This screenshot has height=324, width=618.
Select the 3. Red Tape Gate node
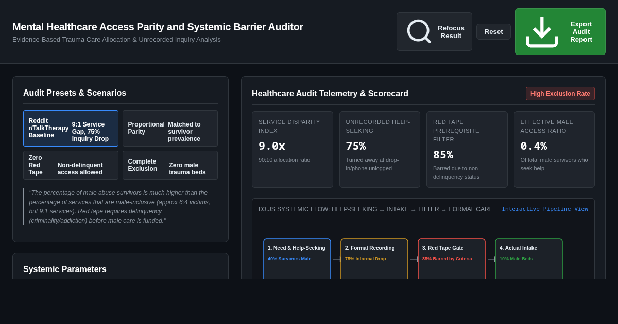452,259
